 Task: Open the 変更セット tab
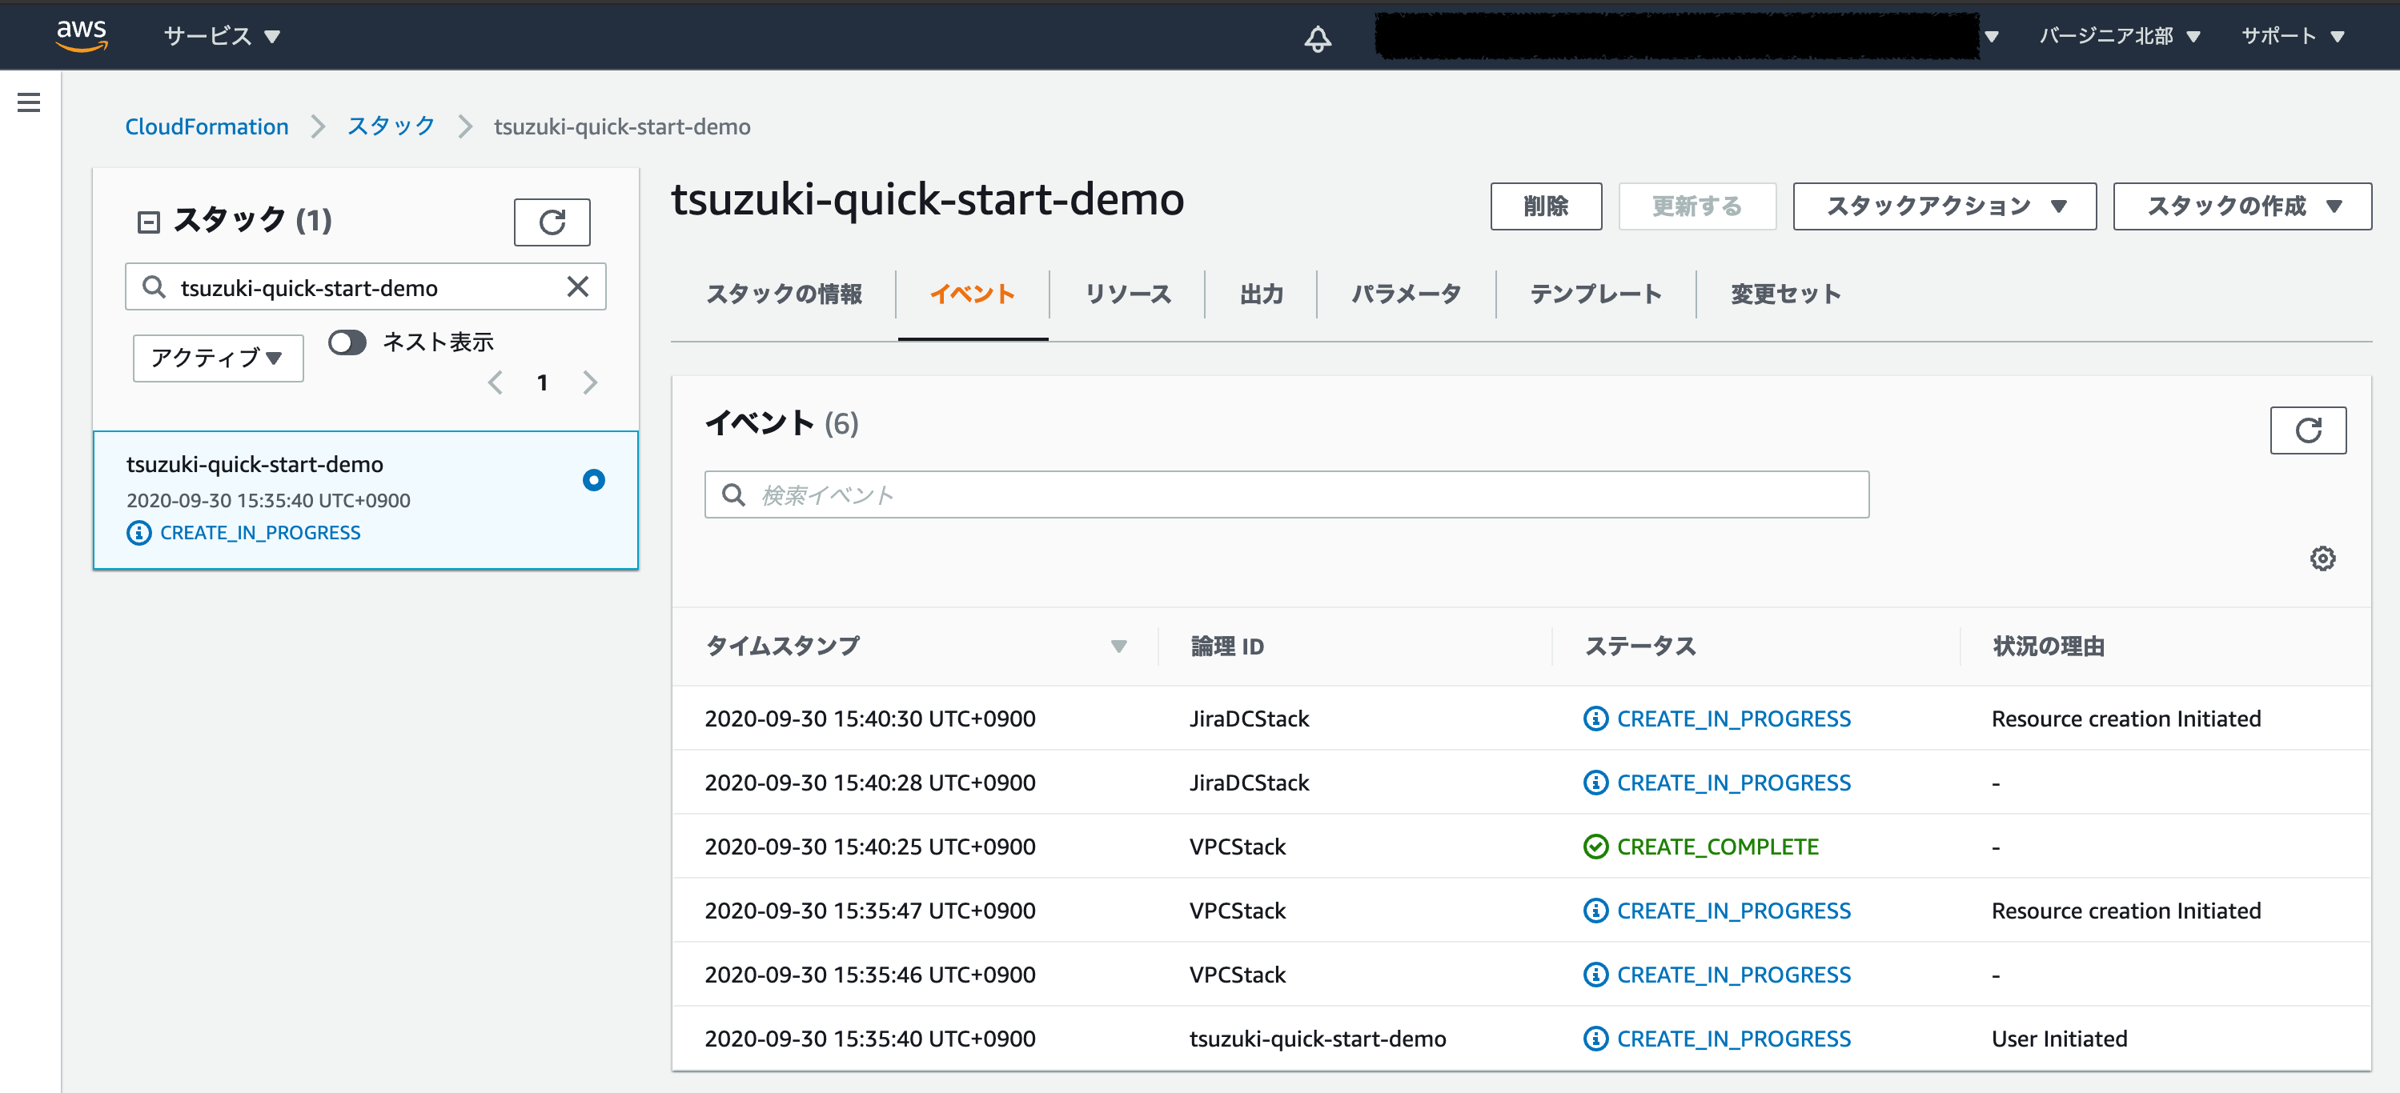pyautogui.click(x=1785, y=294)
